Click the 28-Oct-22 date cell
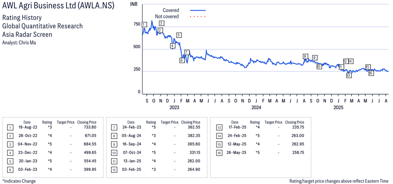The image size is (393, 184). pyautogui.click(x=27, y=136)
